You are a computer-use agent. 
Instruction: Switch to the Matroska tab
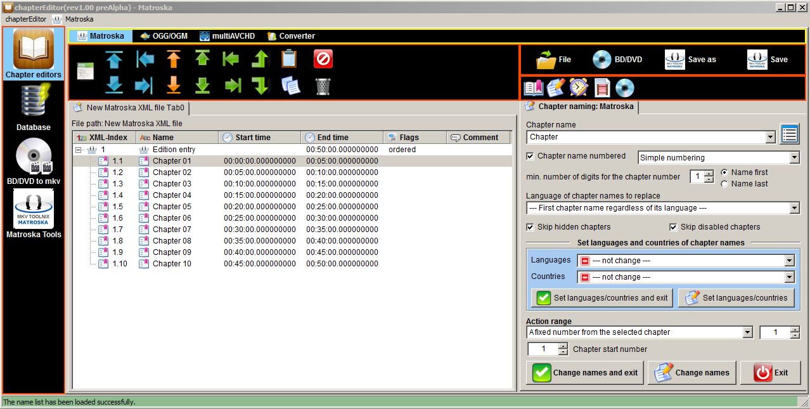coord(100,36)
